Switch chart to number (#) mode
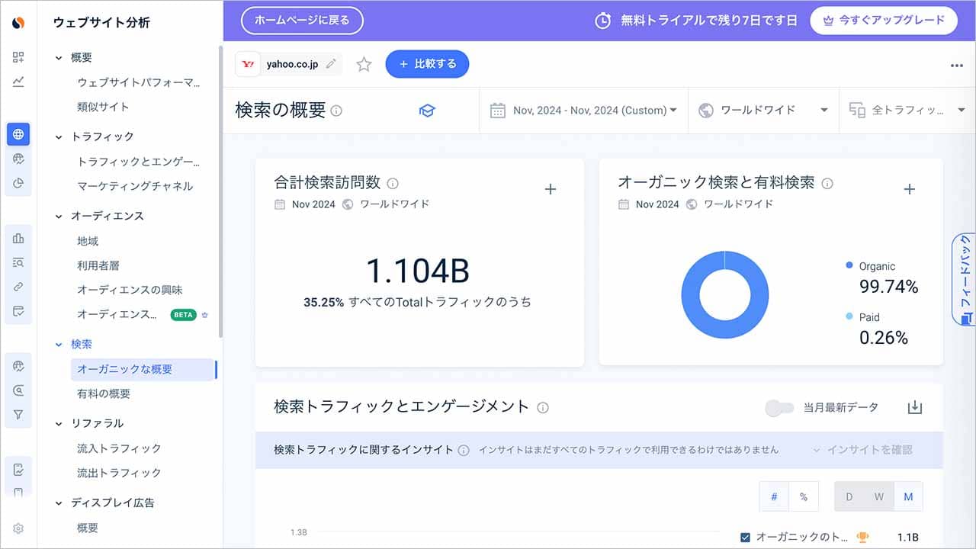 (x=774, y=496)
